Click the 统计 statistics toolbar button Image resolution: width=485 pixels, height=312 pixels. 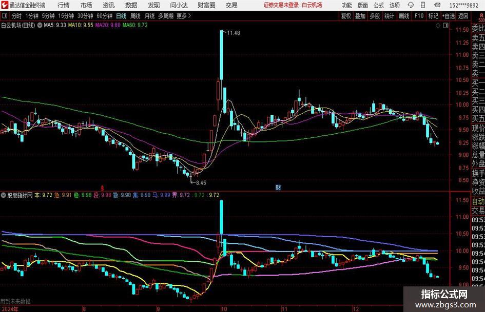pyautogui.click(x=389, y=16)
